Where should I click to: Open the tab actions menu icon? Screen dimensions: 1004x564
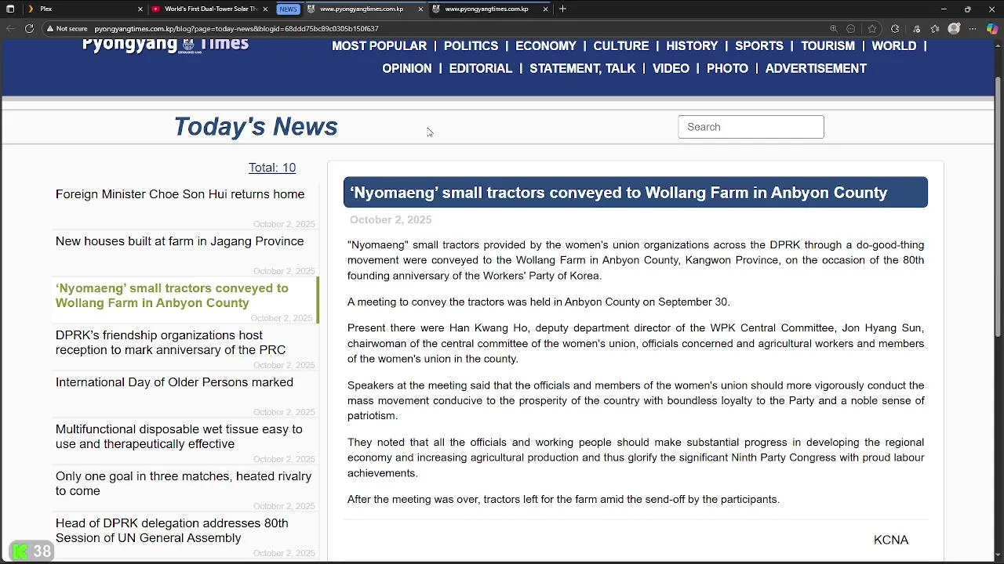click(10, 9)
